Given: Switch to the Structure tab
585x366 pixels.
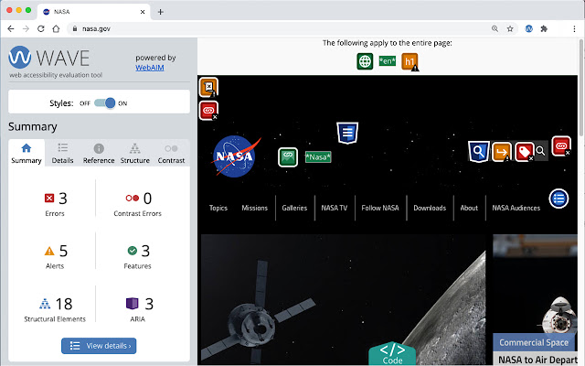Looking at the screenshot, I should (134, 153).
